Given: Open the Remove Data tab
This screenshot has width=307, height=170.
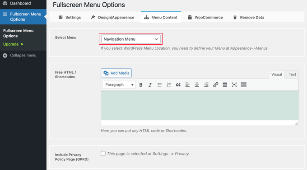Looking at the screenshot, I should 249,17.
